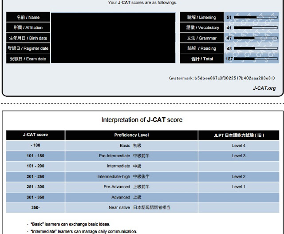Click the '201 - 250' score range cell
The width and height of the screenshot is (284, 234).
35,176
